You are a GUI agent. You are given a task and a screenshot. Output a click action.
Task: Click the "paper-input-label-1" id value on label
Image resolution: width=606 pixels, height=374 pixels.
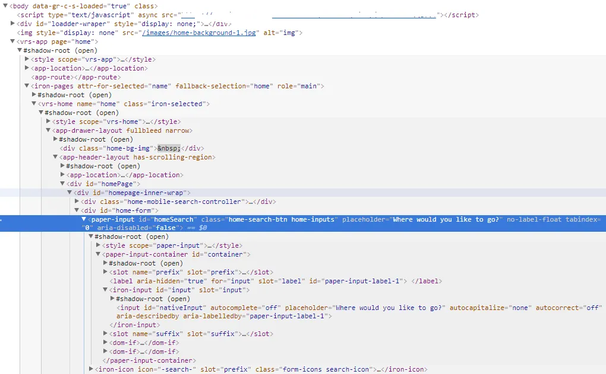click(x=362, y=281)
